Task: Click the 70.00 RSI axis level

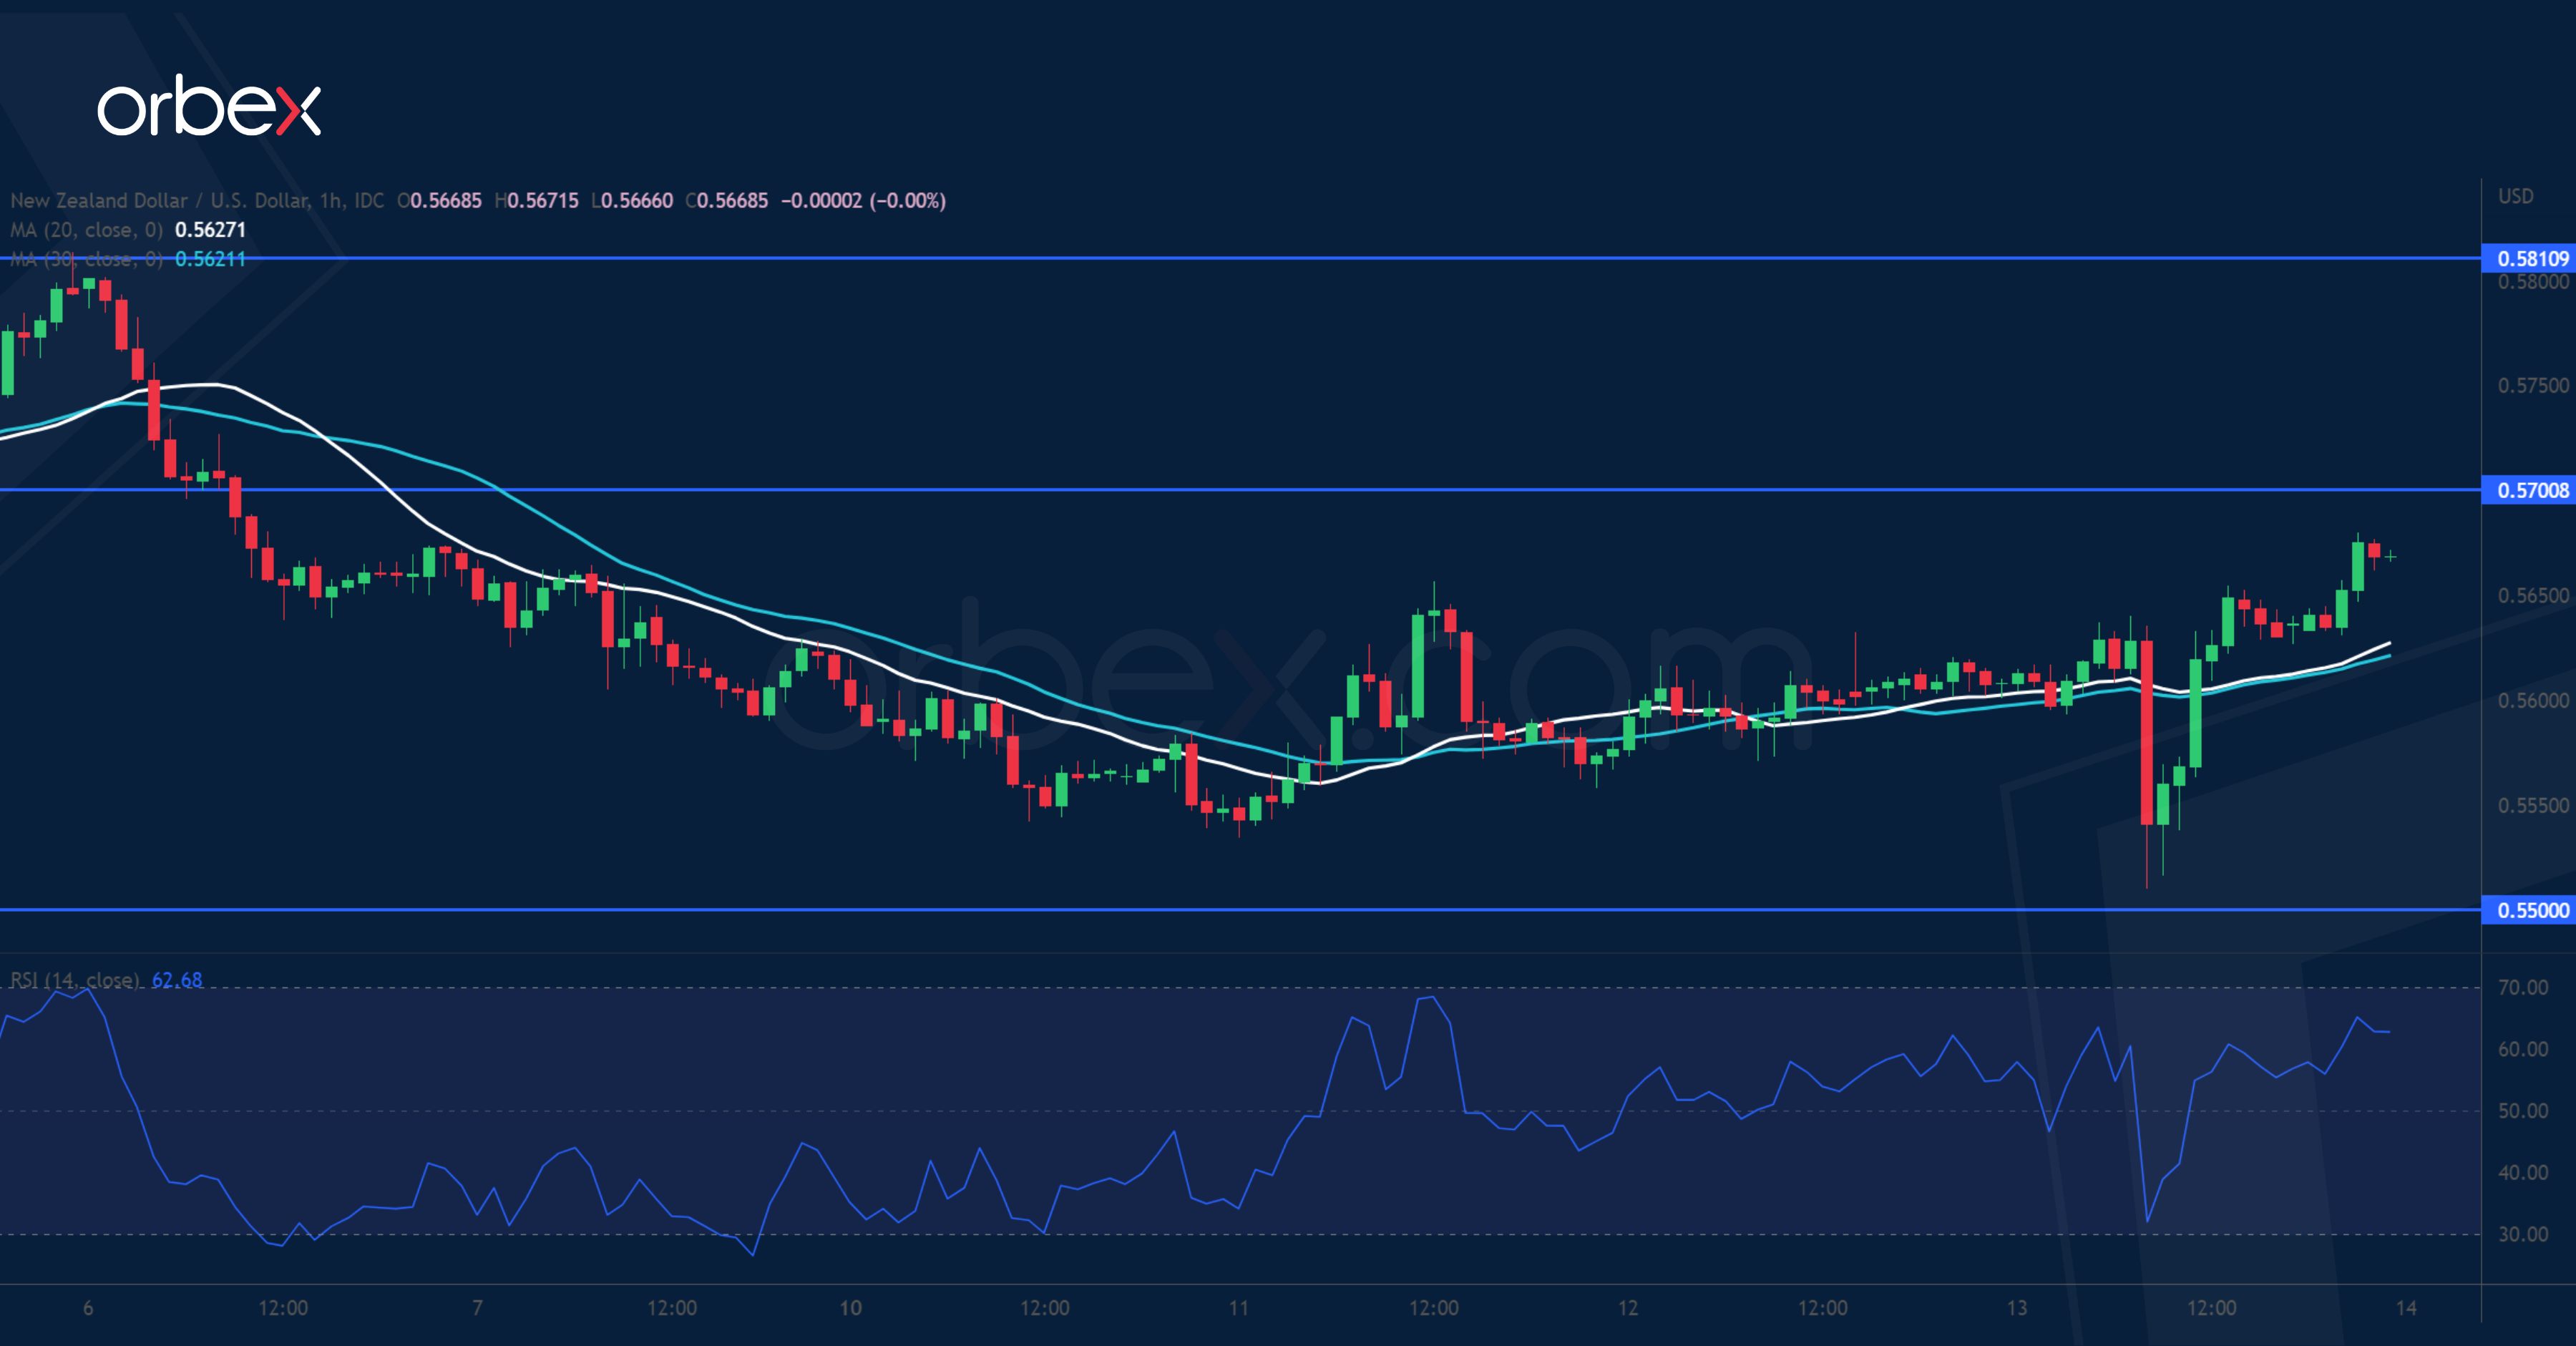Action: tap(2523, 988)
